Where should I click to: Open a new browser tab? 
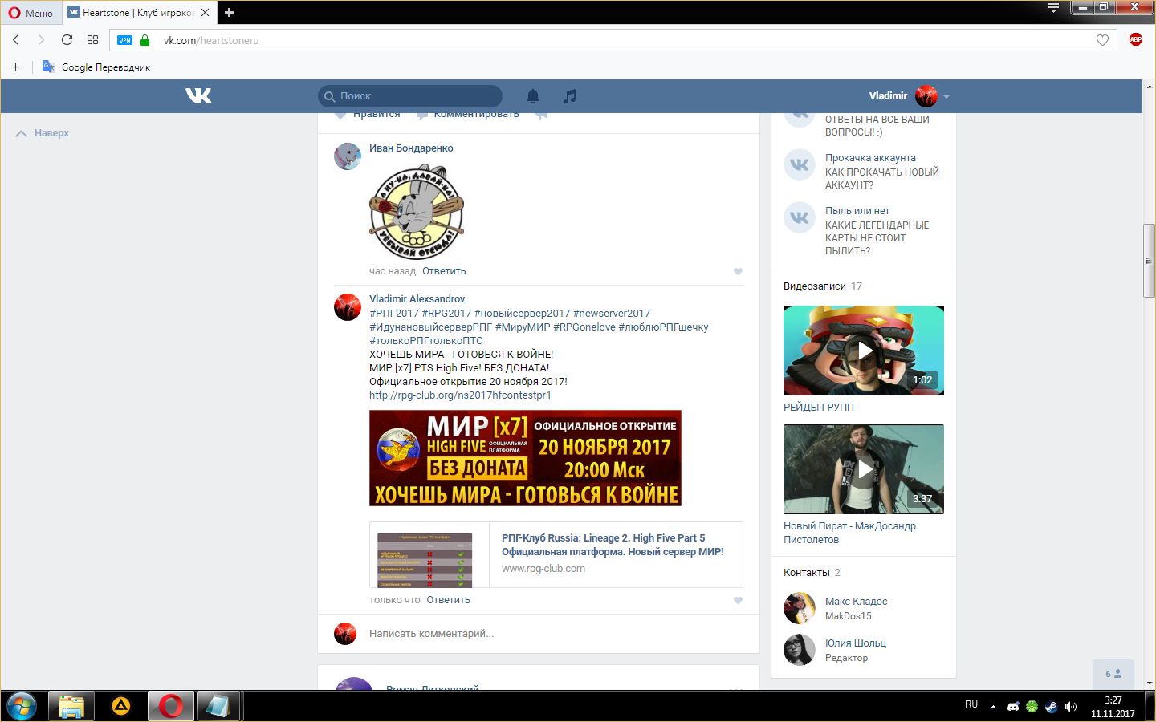tap(230, 12)
